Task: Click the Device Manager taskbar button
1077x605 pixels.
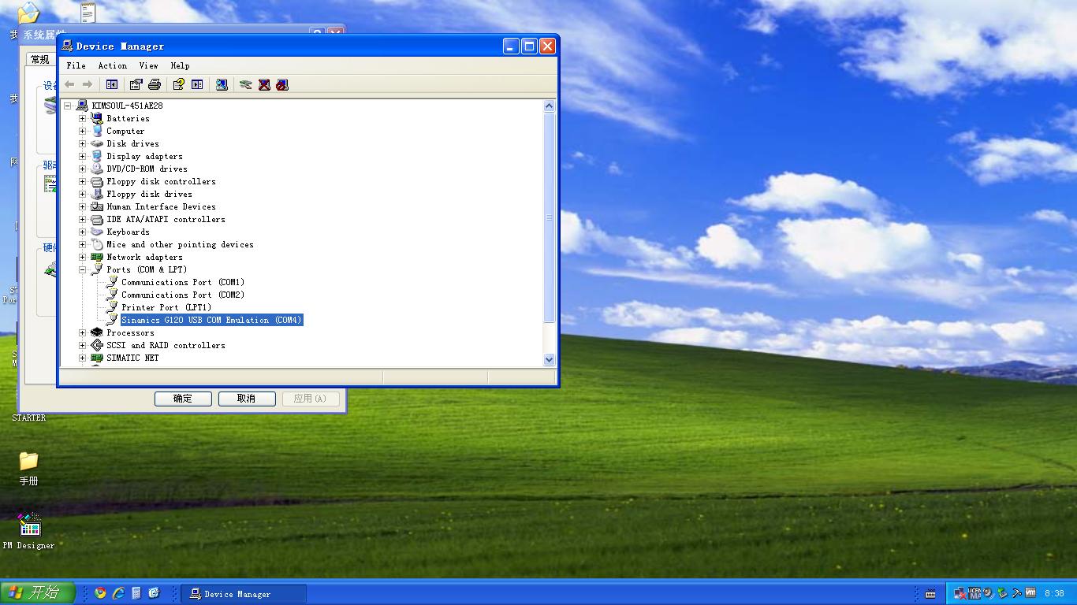Action: point(244,594)
